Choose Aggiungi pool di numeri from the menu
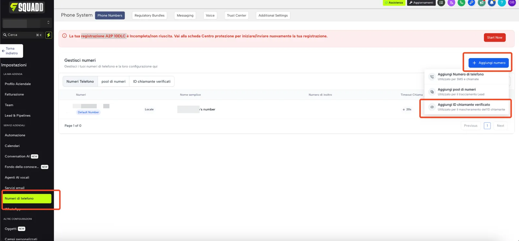 [x=466, y=92]
